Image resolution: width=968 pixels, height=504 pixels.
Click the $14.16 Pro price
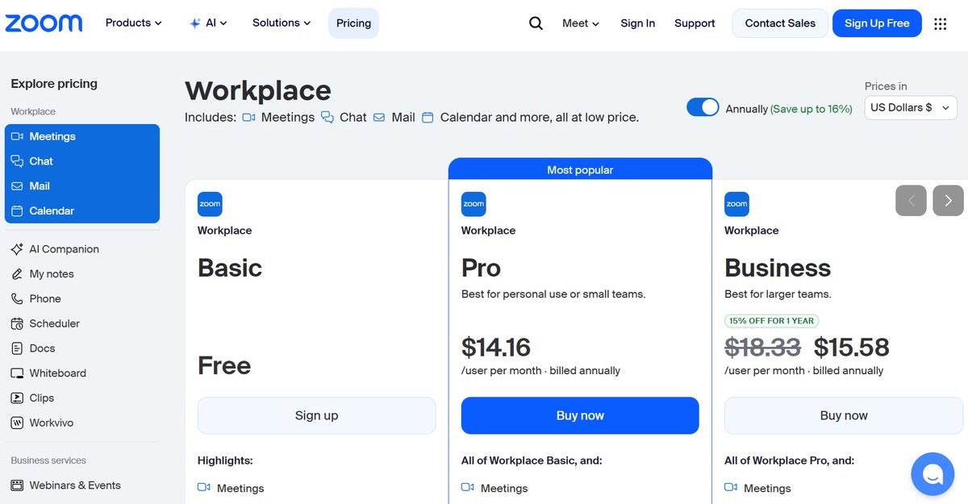coord(496,348)
